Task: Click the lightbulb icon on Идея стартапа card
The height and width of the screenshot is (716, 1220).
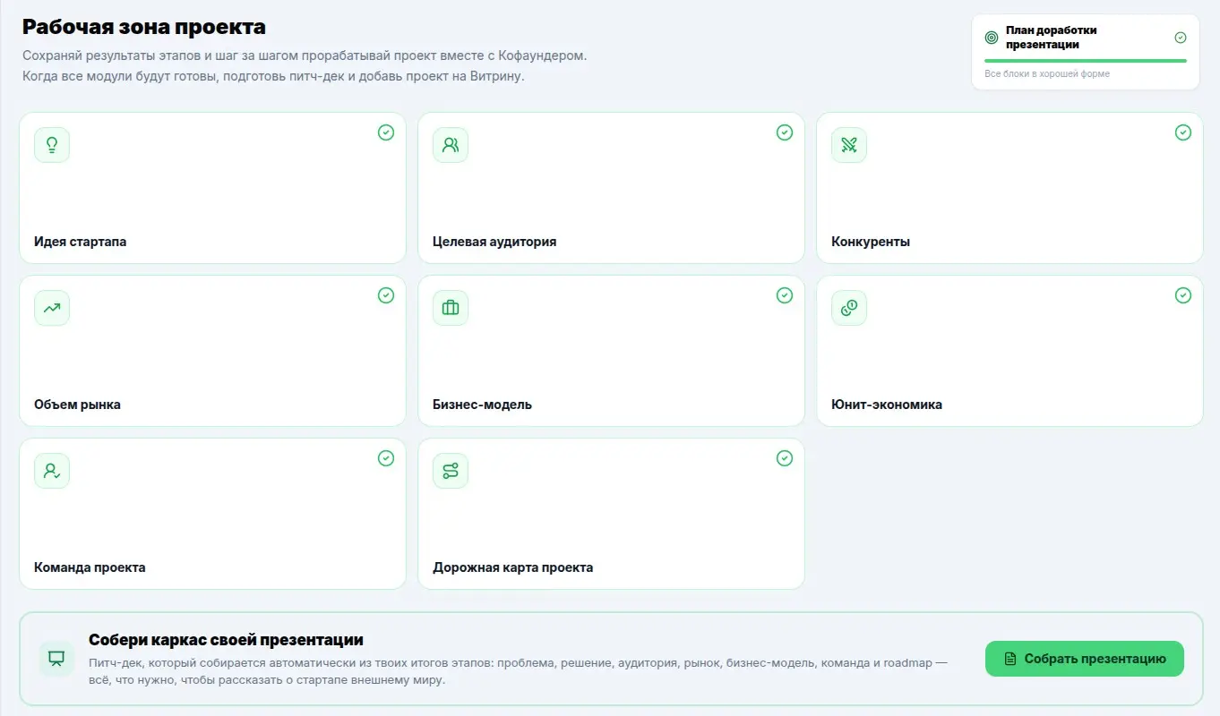Action: [x=52, y=145]
